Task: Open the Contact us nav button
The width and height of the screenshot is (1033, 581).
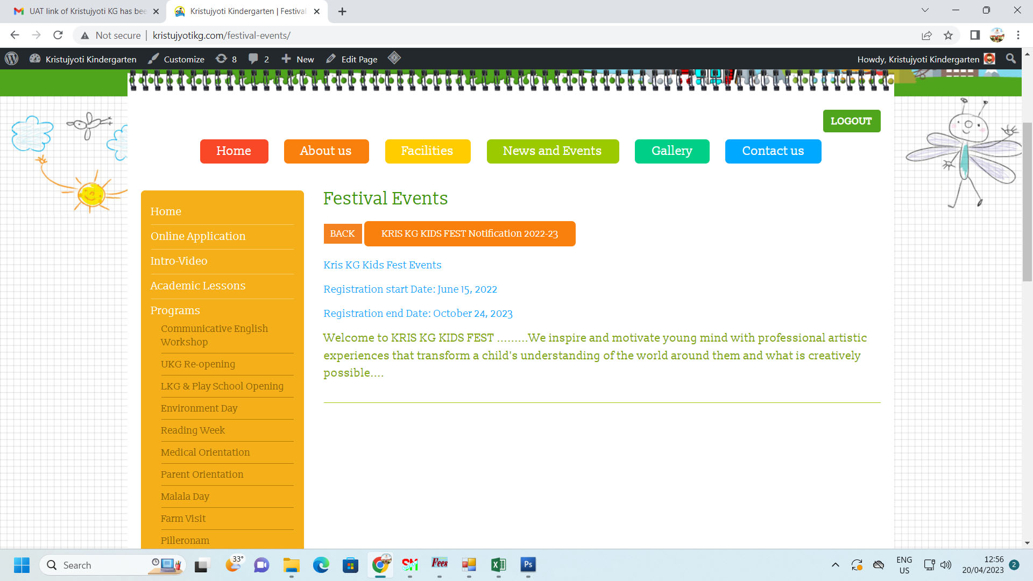Action: pyautogui.click(x=773, y=151)
